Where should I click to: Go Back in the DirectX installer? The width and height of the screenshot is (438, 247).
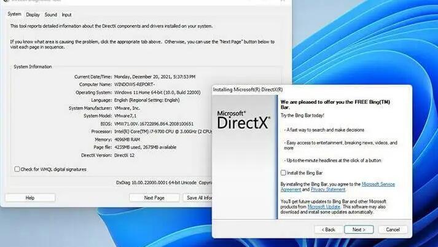(x=328, y=229)
